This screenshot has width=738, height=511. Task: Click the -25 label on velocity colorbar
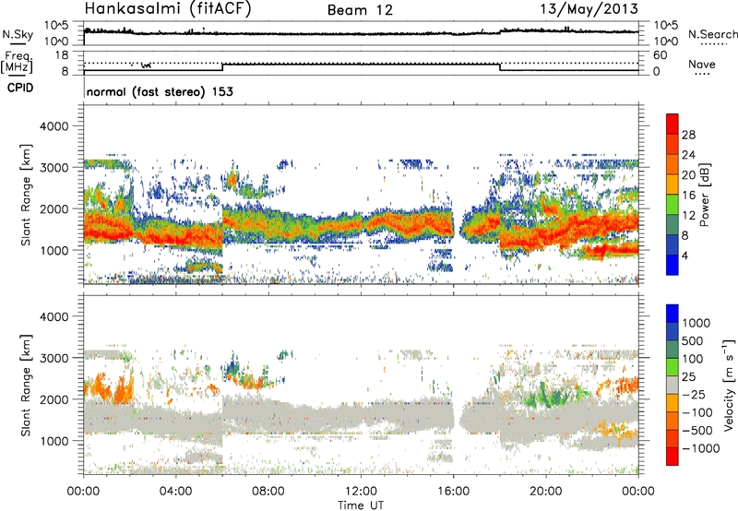pyautogui.click(x=694, y=395)
